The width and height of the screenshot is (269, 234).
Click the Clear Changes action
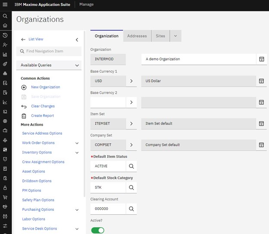(x=43, y=106)
